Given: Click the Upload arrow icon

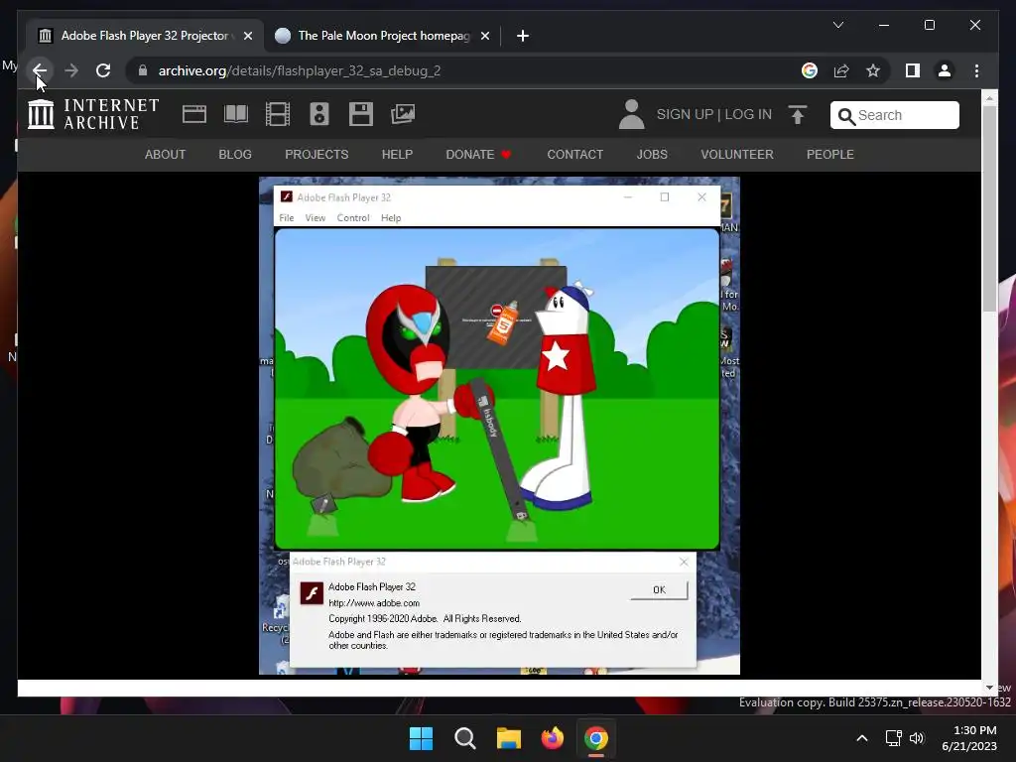Looking at the screenshot, I should click(x=798, y=115).
